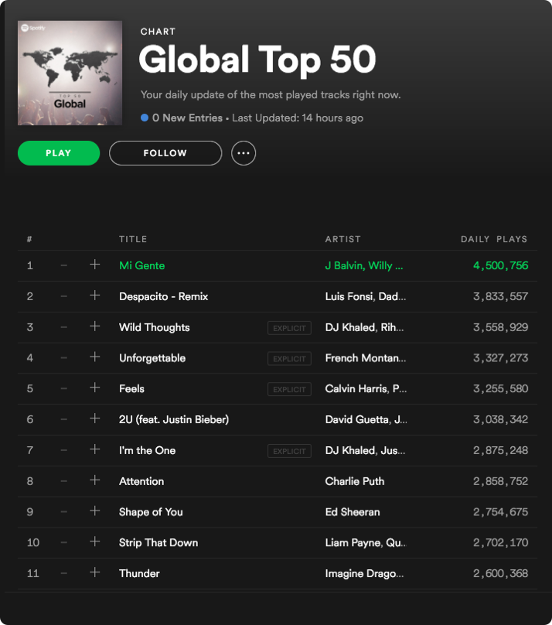Click daily plays value 2,600,368
Screen dimensions: 552x625
[x=501, y=574]
